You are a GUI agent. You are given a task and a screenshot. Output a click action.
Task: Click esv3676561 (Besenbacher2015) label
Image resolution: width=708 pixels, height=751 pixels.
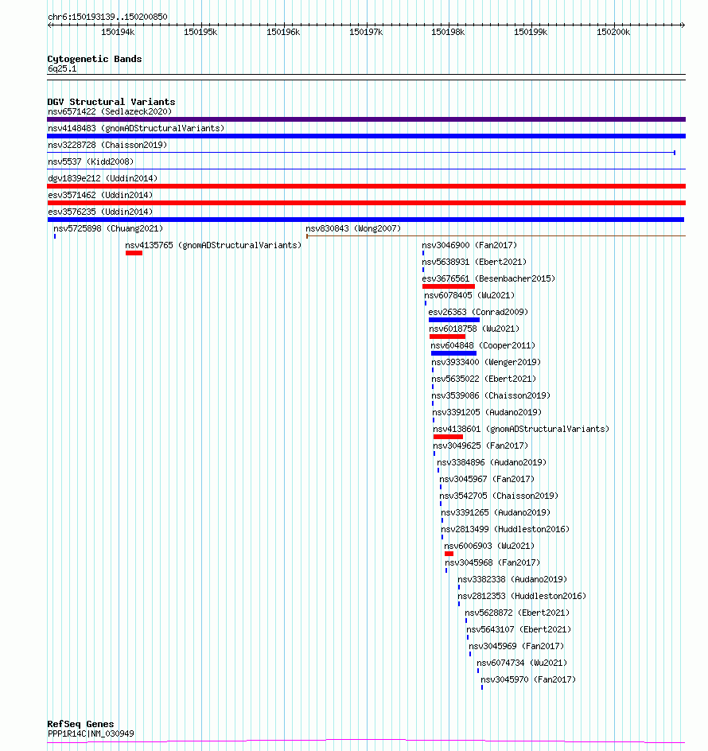tap(488, 279)
